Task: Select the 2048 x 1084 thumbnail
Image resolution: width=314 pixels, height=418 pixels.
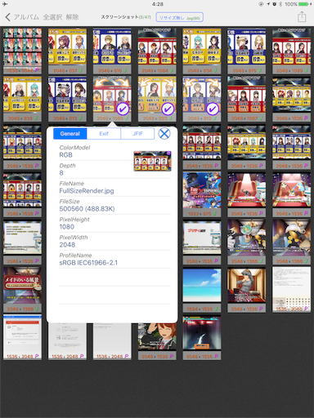Action: click(x=157, y=51)
